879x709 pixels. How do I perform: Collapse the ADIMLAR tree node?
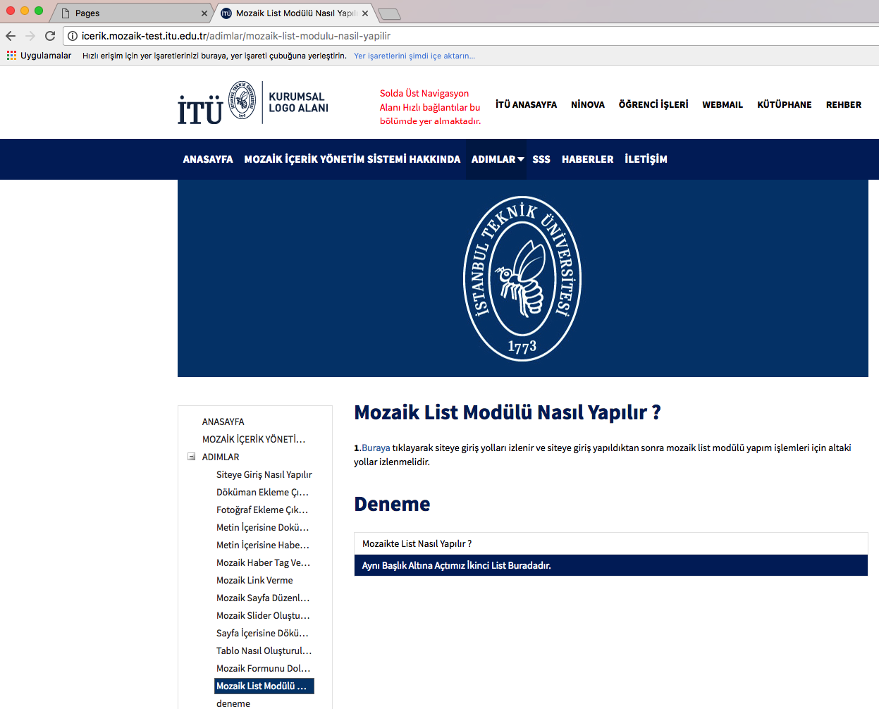point(191,457)
